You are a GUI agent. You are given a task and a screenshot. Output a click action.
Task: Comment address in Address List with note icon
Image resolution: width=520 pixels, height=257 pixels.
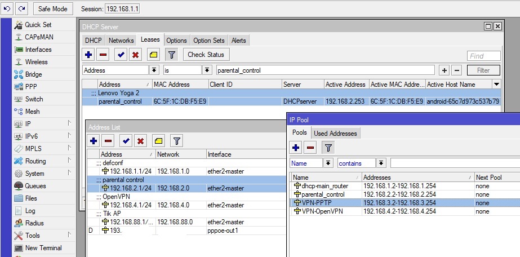(x=158, y=141)
